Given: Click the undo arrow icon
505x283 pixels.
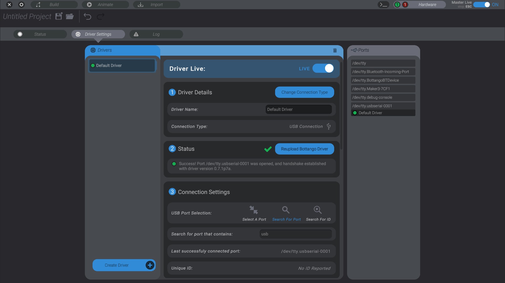Looking at the screenshot, I should [x=87, y=17].
